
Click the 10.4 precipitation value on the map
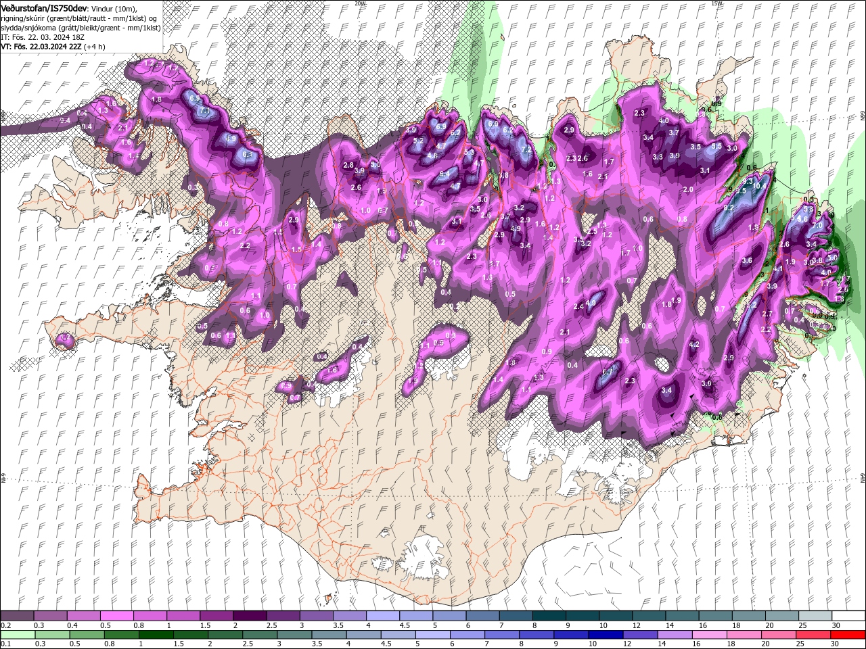click(760, 187)
